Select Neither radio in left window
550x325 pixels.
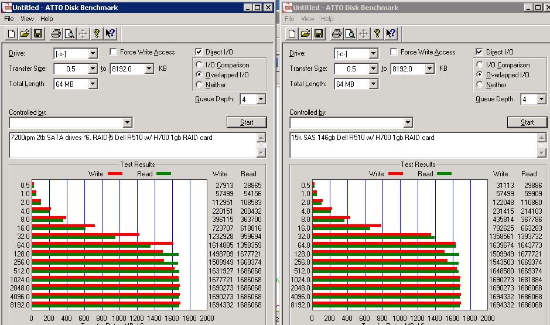pyautogui.click(x=199, y=84)
